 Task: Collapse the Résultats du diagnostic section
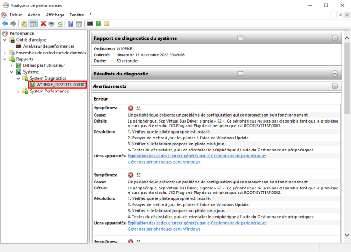(335, 73)
